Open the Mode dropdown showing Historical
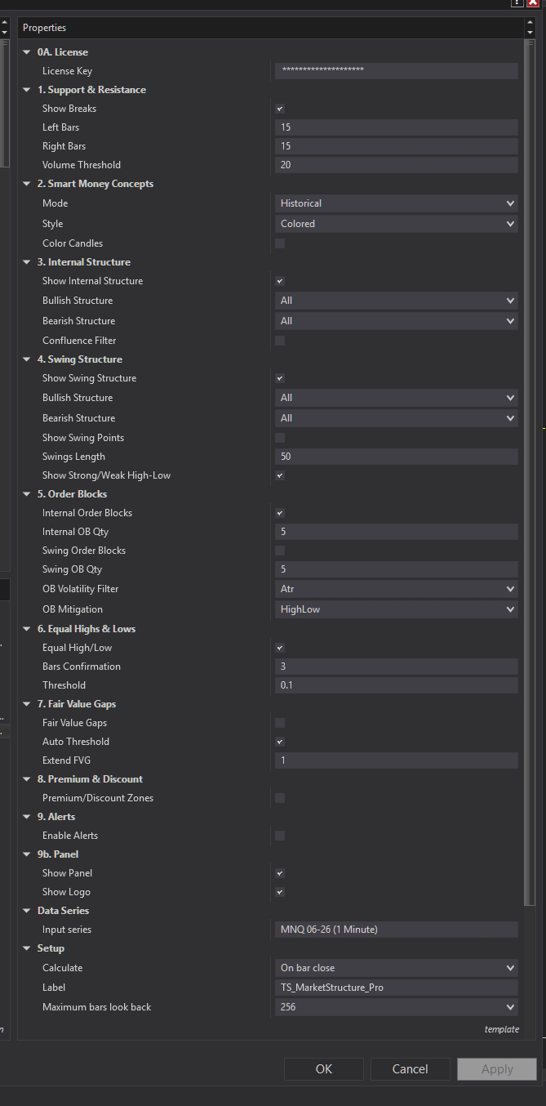The image size is (546, 1106). coord(397,203)
